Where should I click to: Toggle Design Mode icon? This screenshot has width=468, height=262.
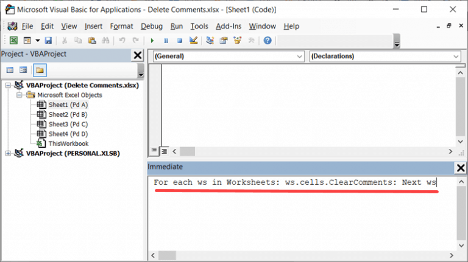[193, 41]
